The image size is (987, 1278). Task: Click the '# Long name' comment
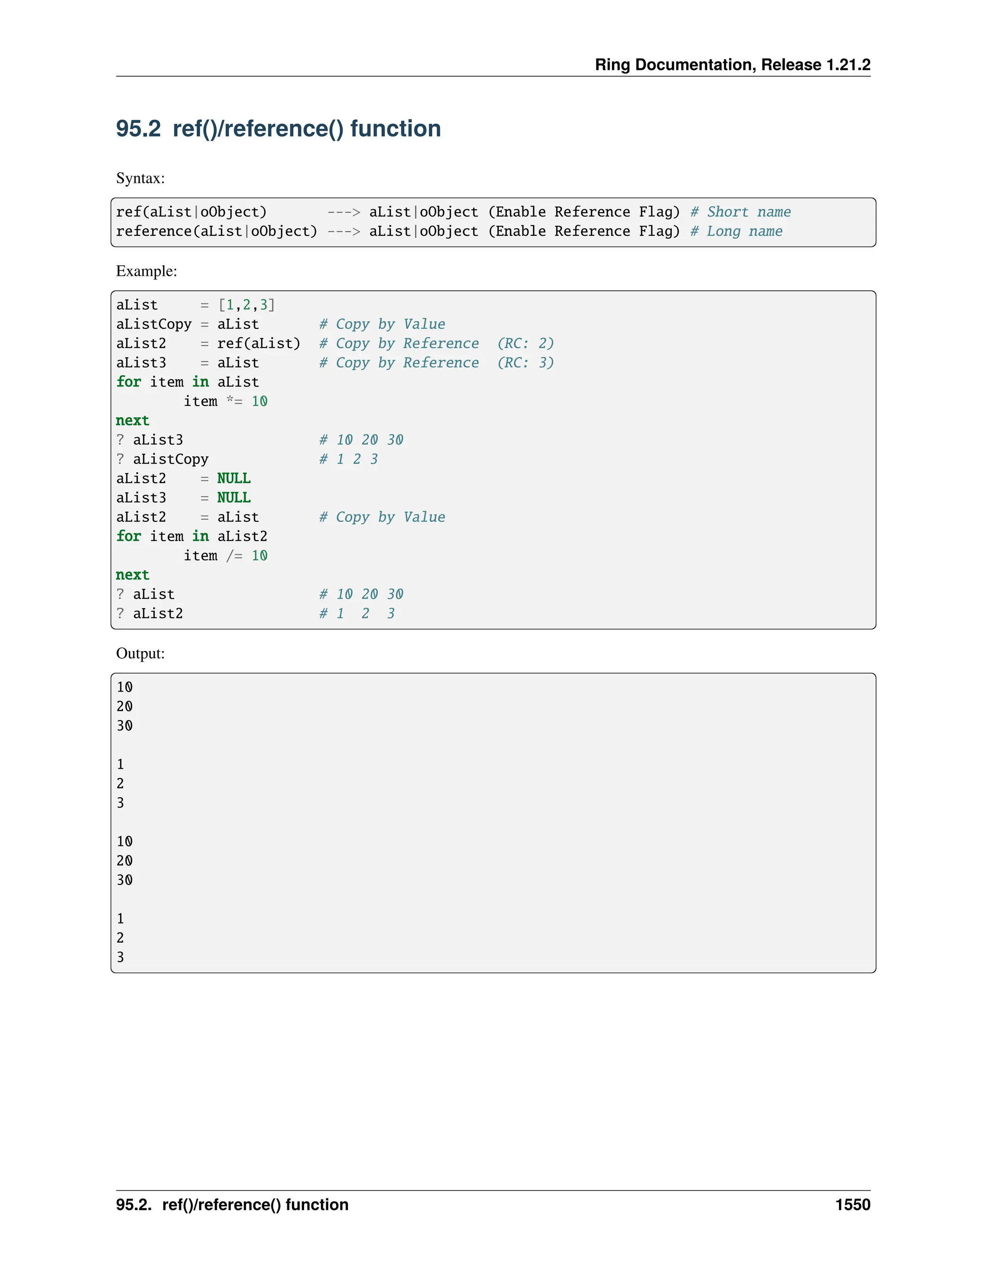click(x=736, y=231)
